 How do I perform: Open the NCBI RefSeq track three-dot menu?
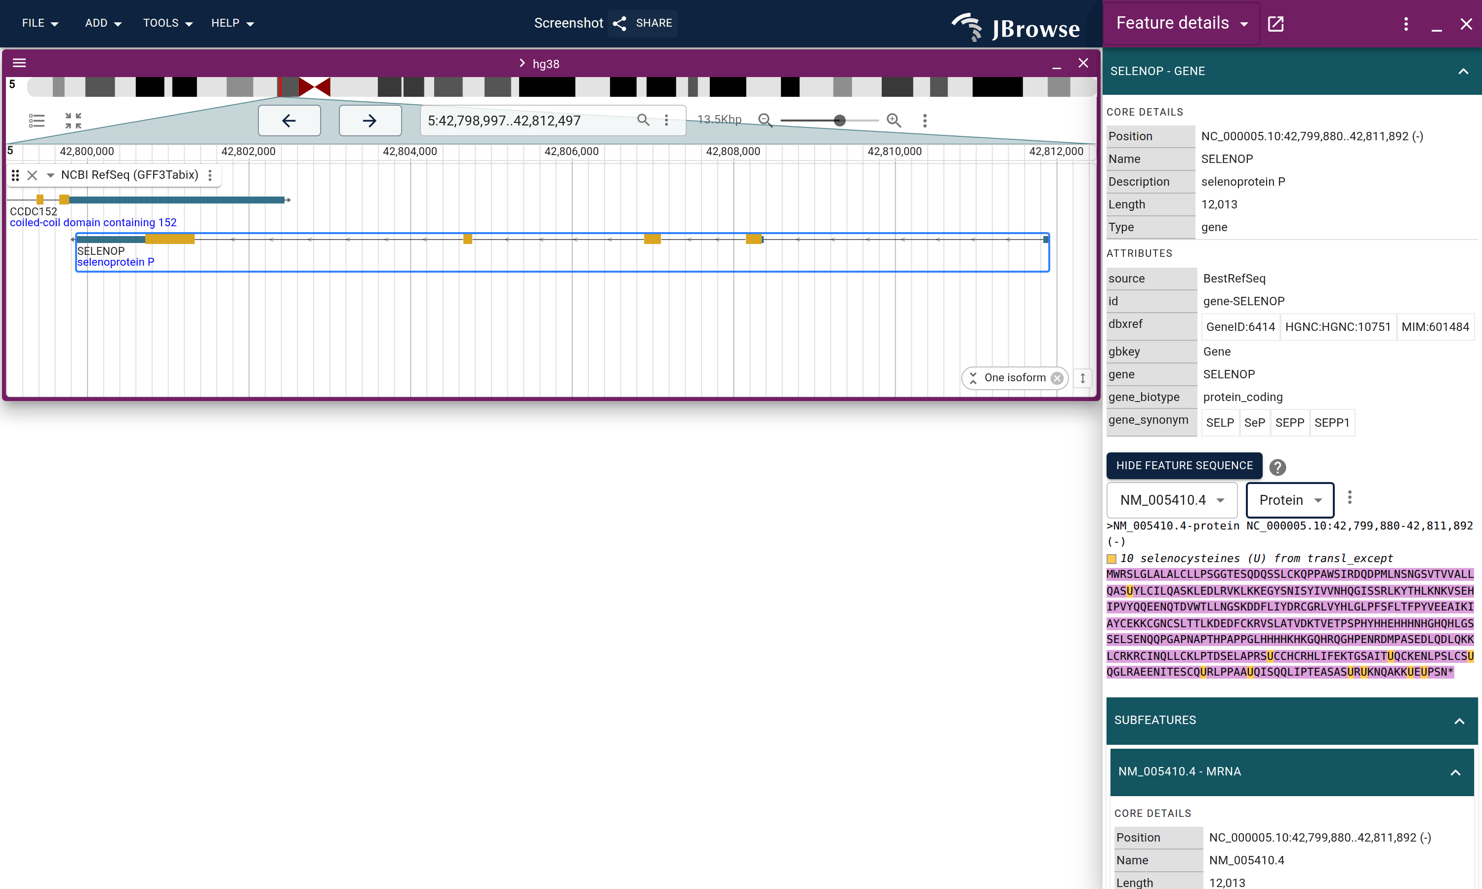click(209, 175)
